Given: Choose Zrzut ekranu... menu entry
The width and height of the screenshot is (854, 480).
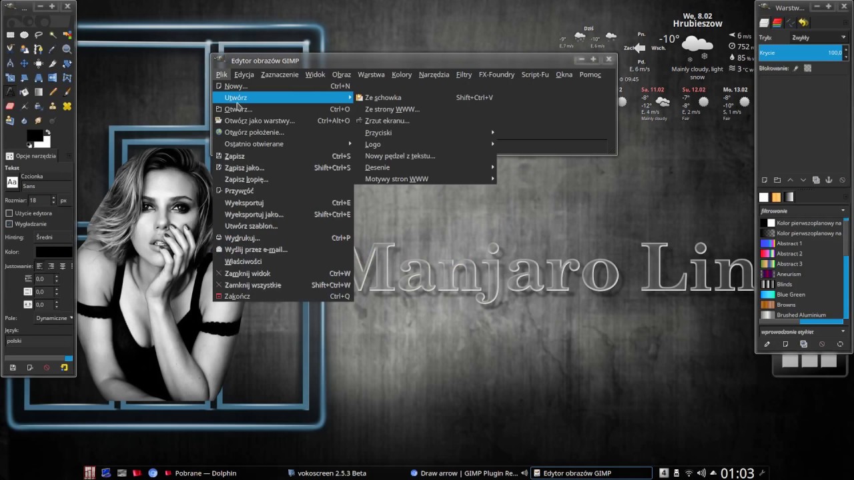Looking at the screenshot, I should pos(425,121).
